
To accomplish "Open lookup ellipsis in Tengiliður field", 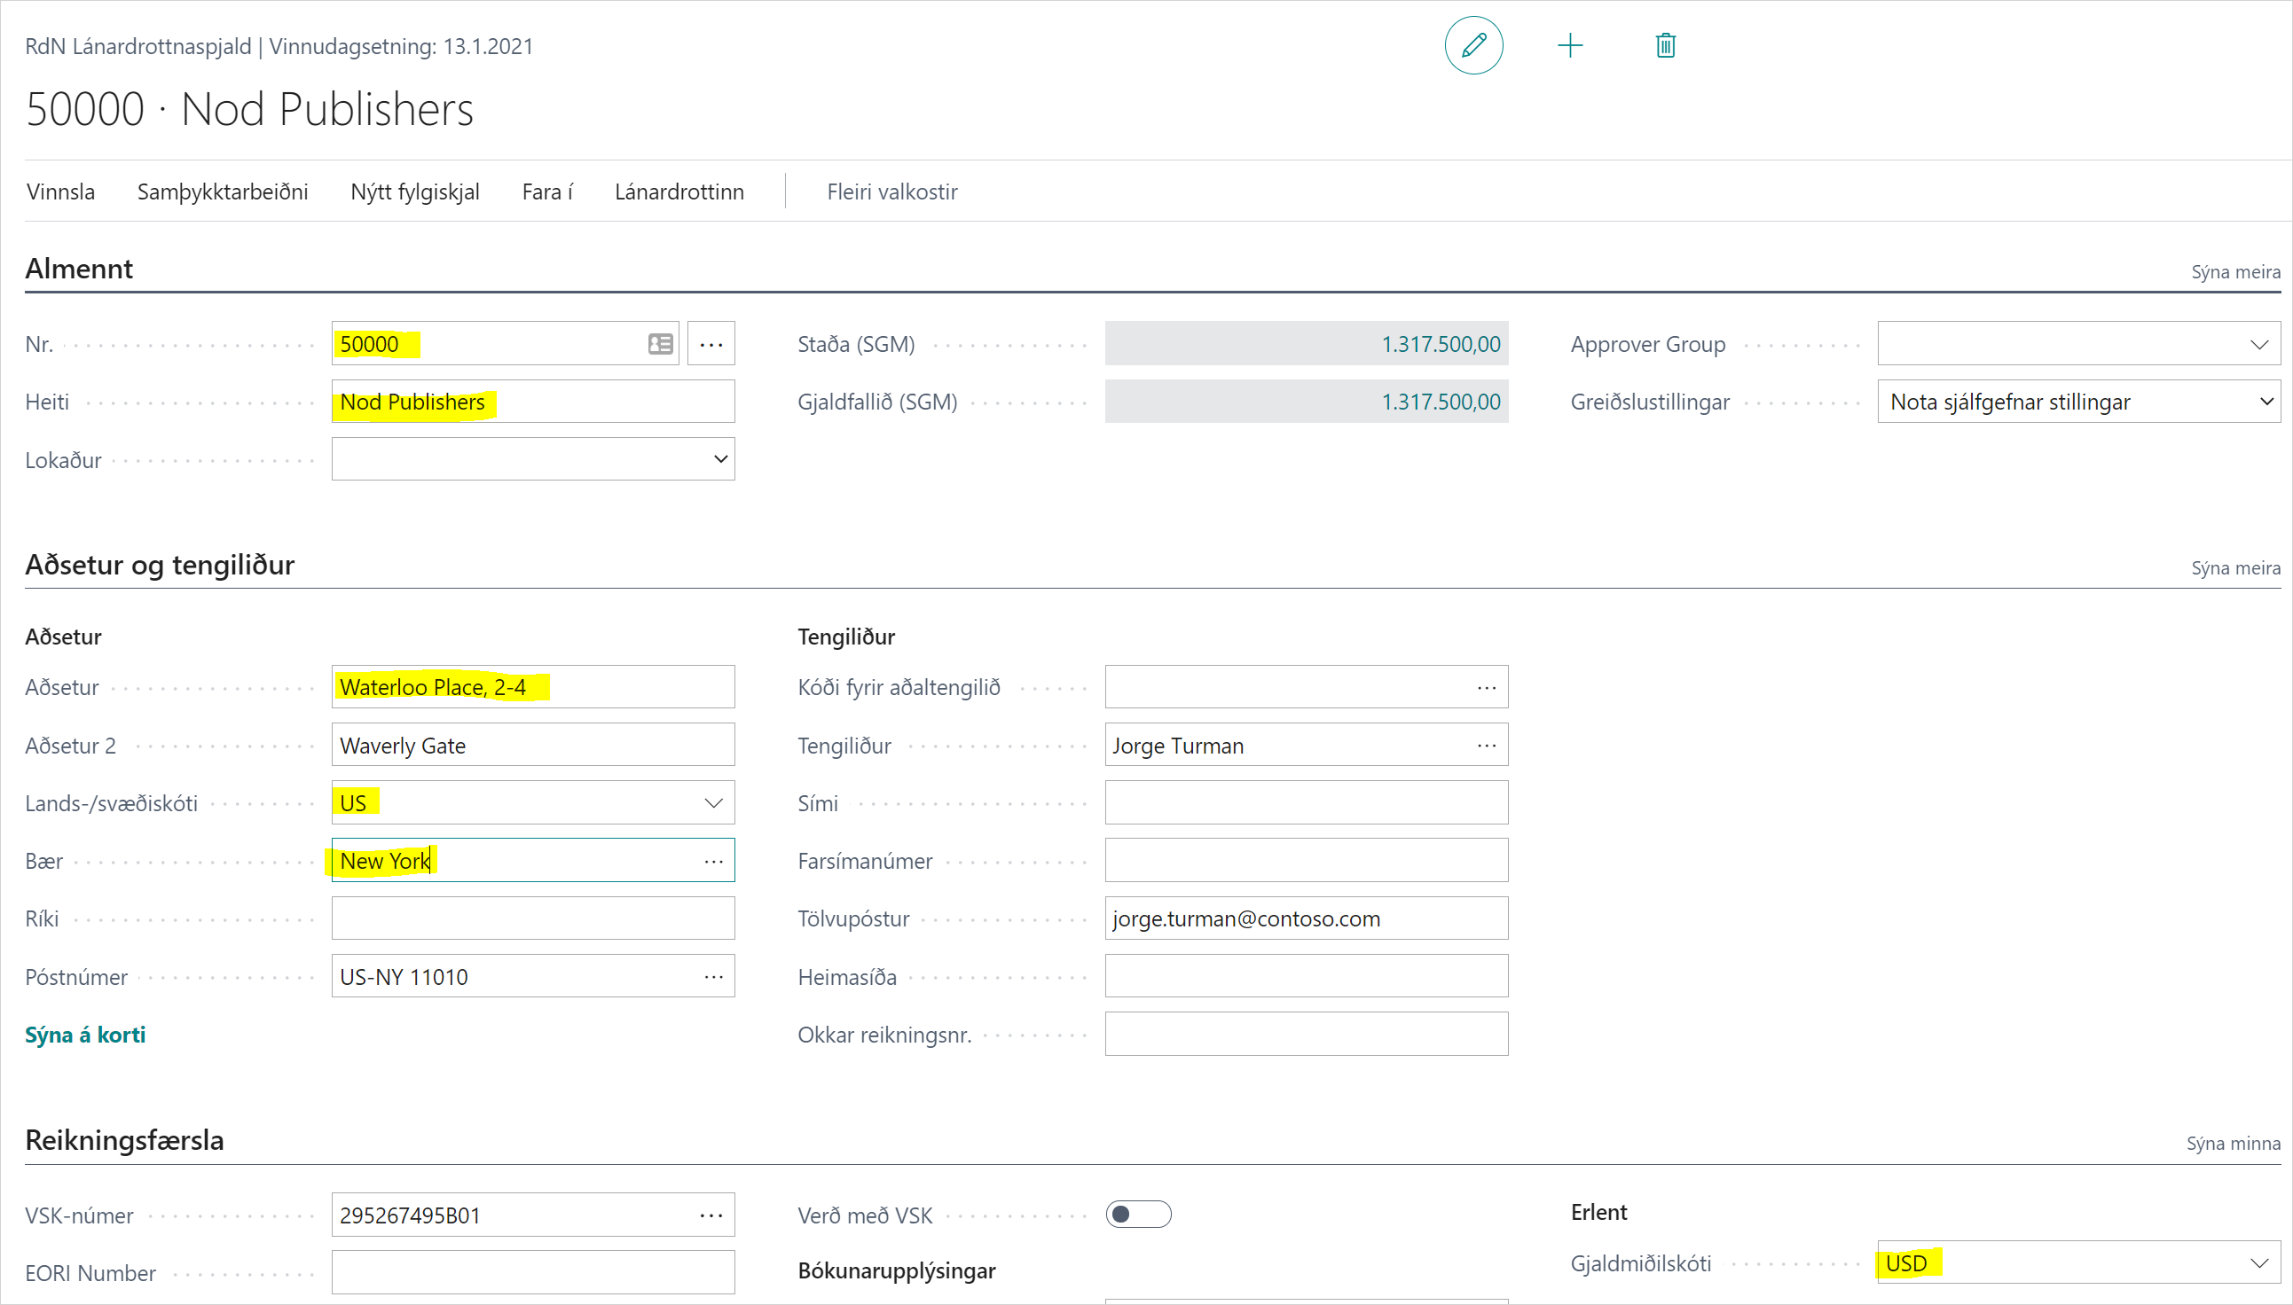I will [x=1487, y=746].
